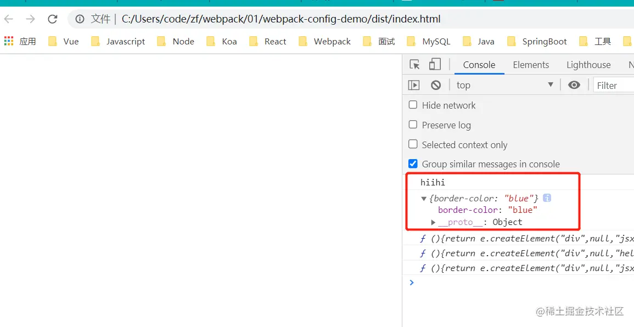
Task: Open the Javascript bookmark folder
Action: point(117,41)
